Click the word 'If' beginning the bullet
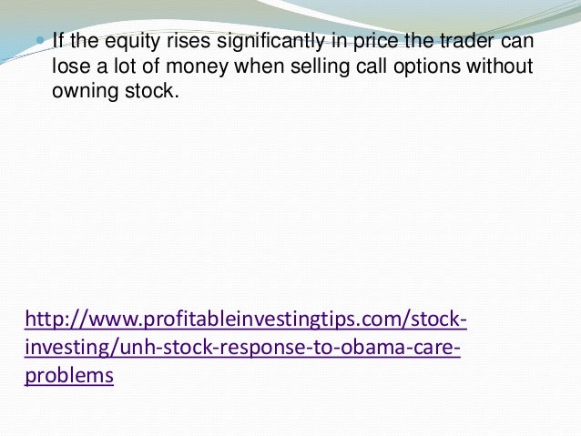Image resolution: width=581 pixels, height=436 pixels. pos(57,40)
